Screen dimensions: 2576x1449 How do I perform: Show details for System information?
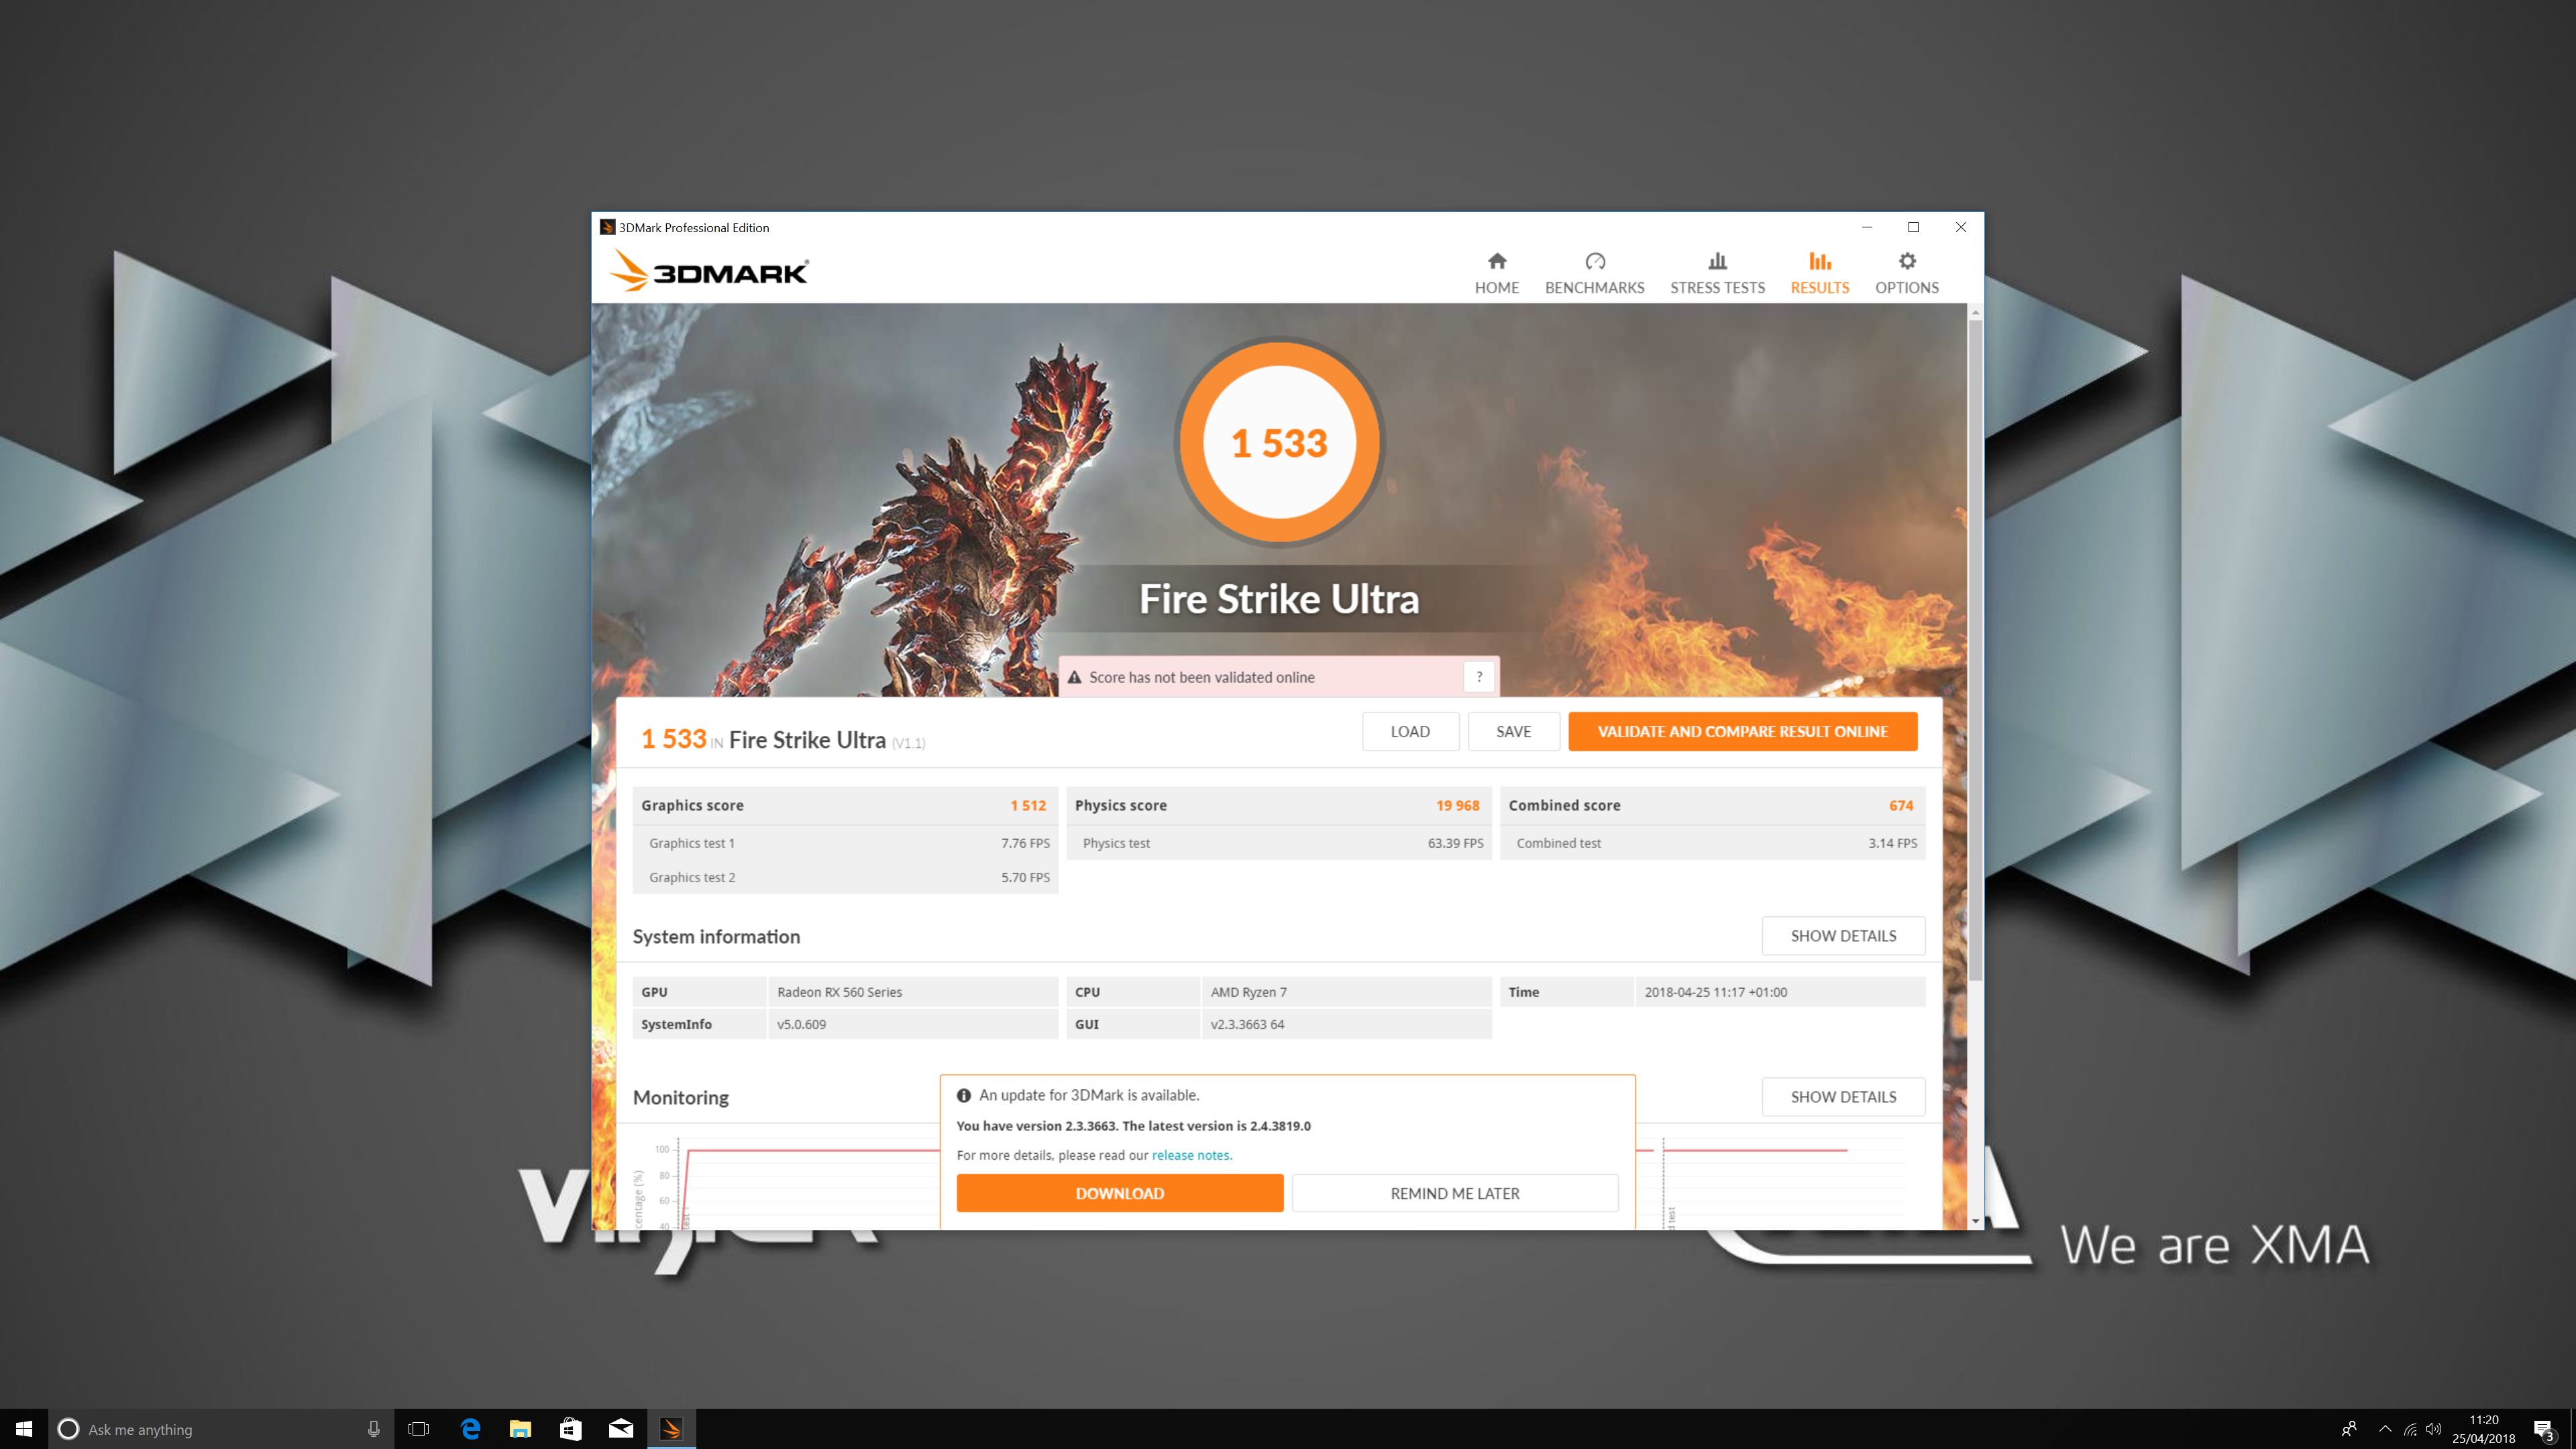(x=1842, y=936)
